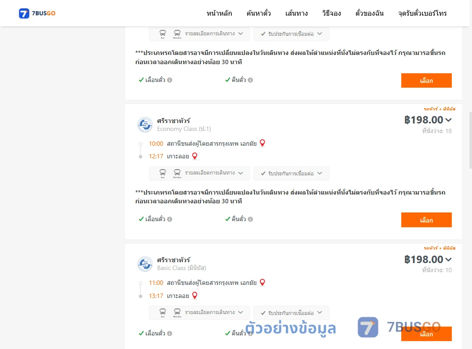472x349 pixels.
Task: Expand รายละเอียดการเดินทาง for the 11:00 trip
Action: click(199, 313)
